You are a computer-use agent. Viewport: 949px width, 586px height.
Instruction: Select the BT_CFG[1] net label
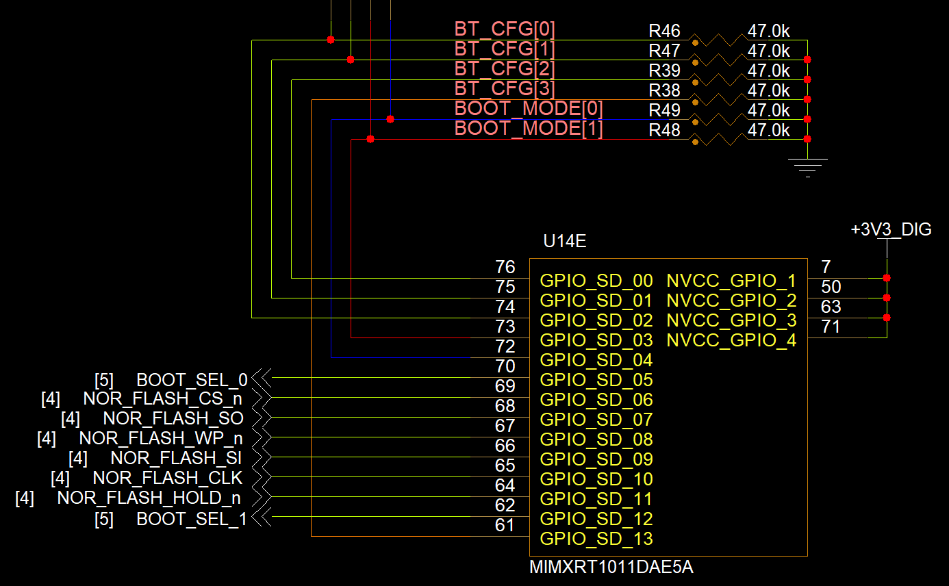coord(505,49)
